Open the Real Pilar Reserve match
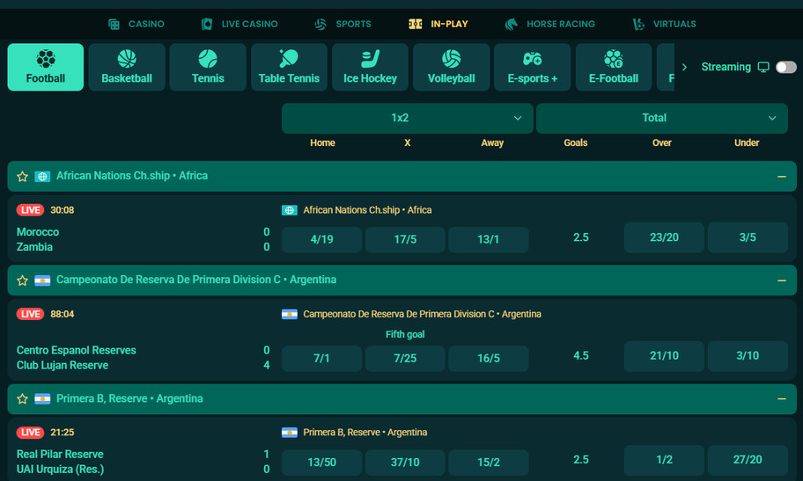 (x=60, y=455)
